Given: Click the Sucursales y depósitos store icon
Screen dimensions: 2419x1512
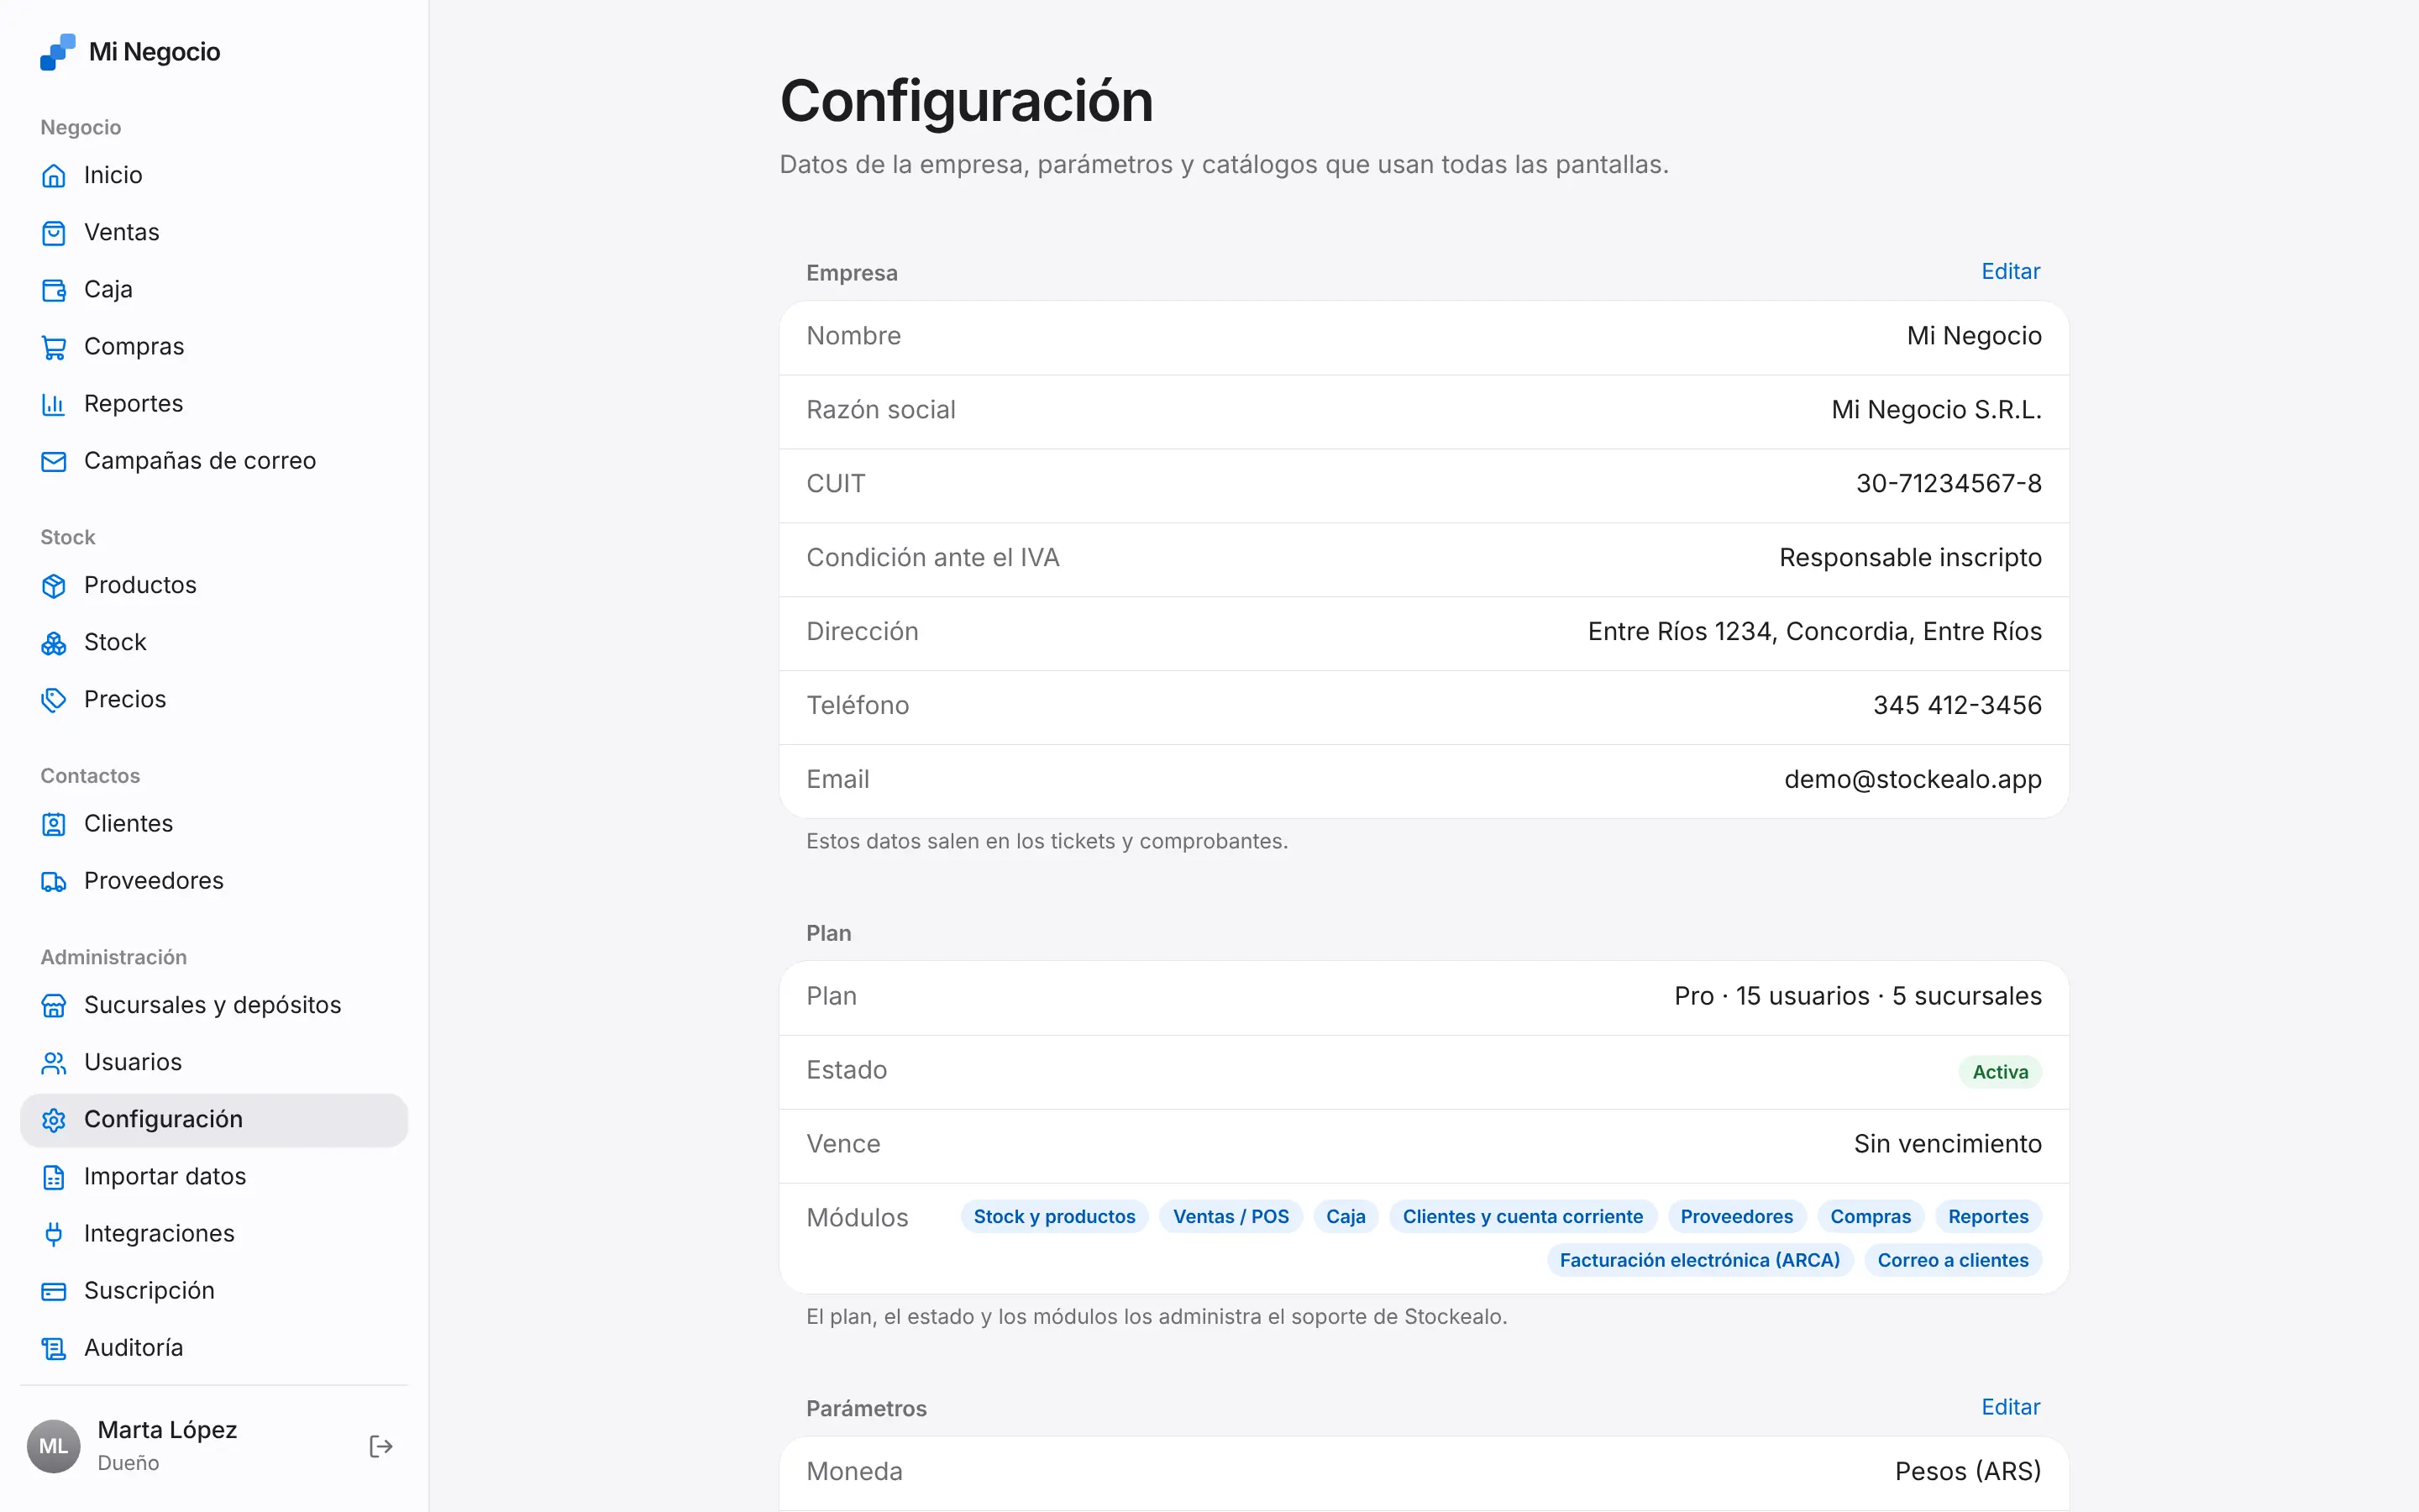Looking at the screenshot, I should click(54, 1005).
